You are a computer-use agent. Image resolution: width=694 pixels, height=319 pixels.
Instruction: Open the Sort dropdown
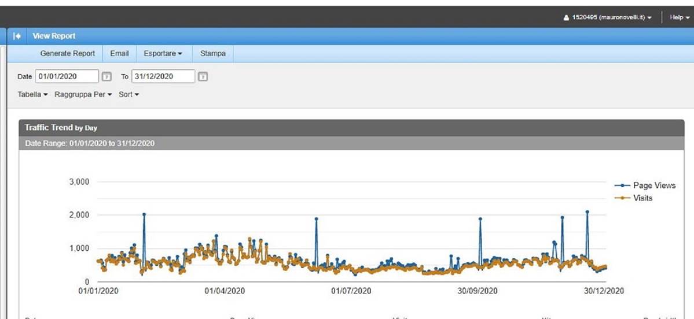[x=128, y=94]
